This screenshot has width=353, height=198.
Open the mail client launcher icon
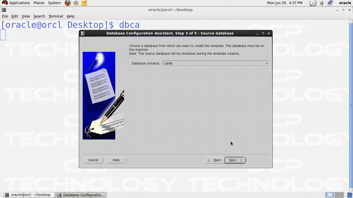coord(76,3)
